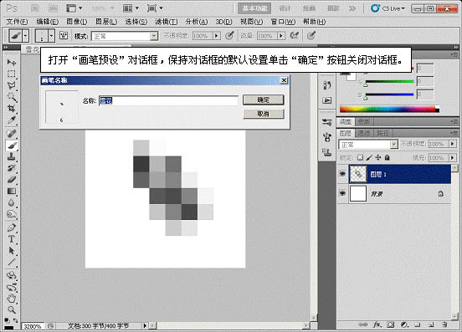
Task: Open the 编辑(E) menu
Action: [x=48, y=22]
